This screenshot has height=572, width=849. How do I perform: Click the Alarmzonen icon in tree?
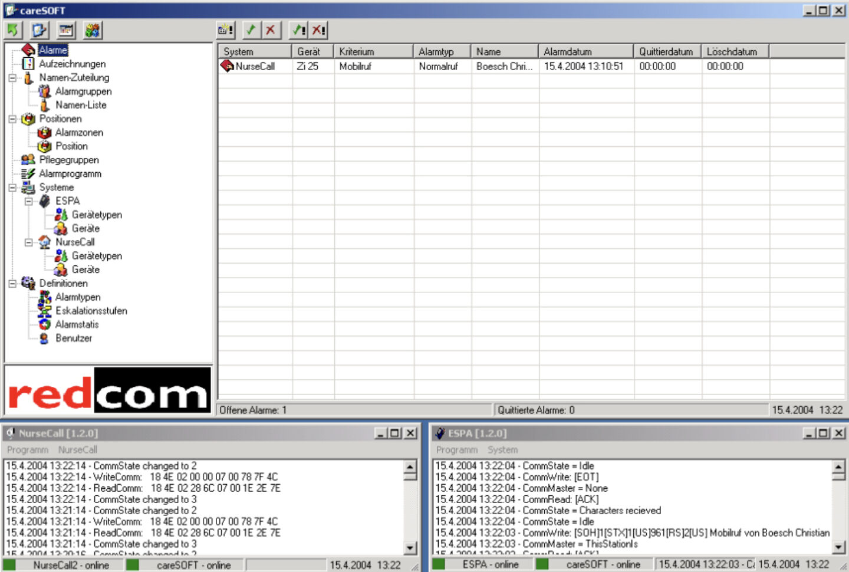(x=44, y=133)
